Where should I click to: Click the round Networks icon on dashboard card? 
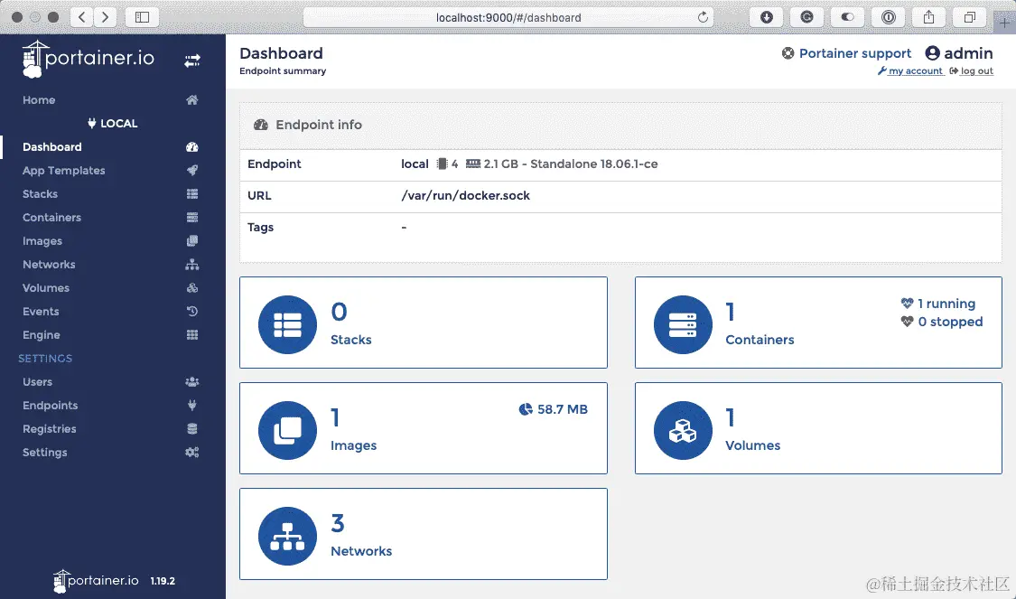click(287, 536)
